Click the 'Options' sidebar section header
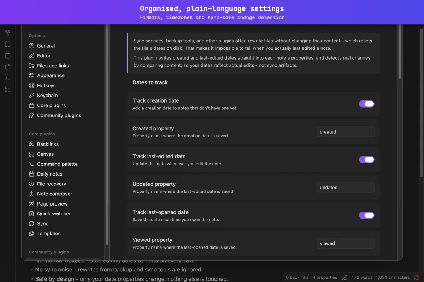This screenshot has width=424, height=282. (37, 36)
